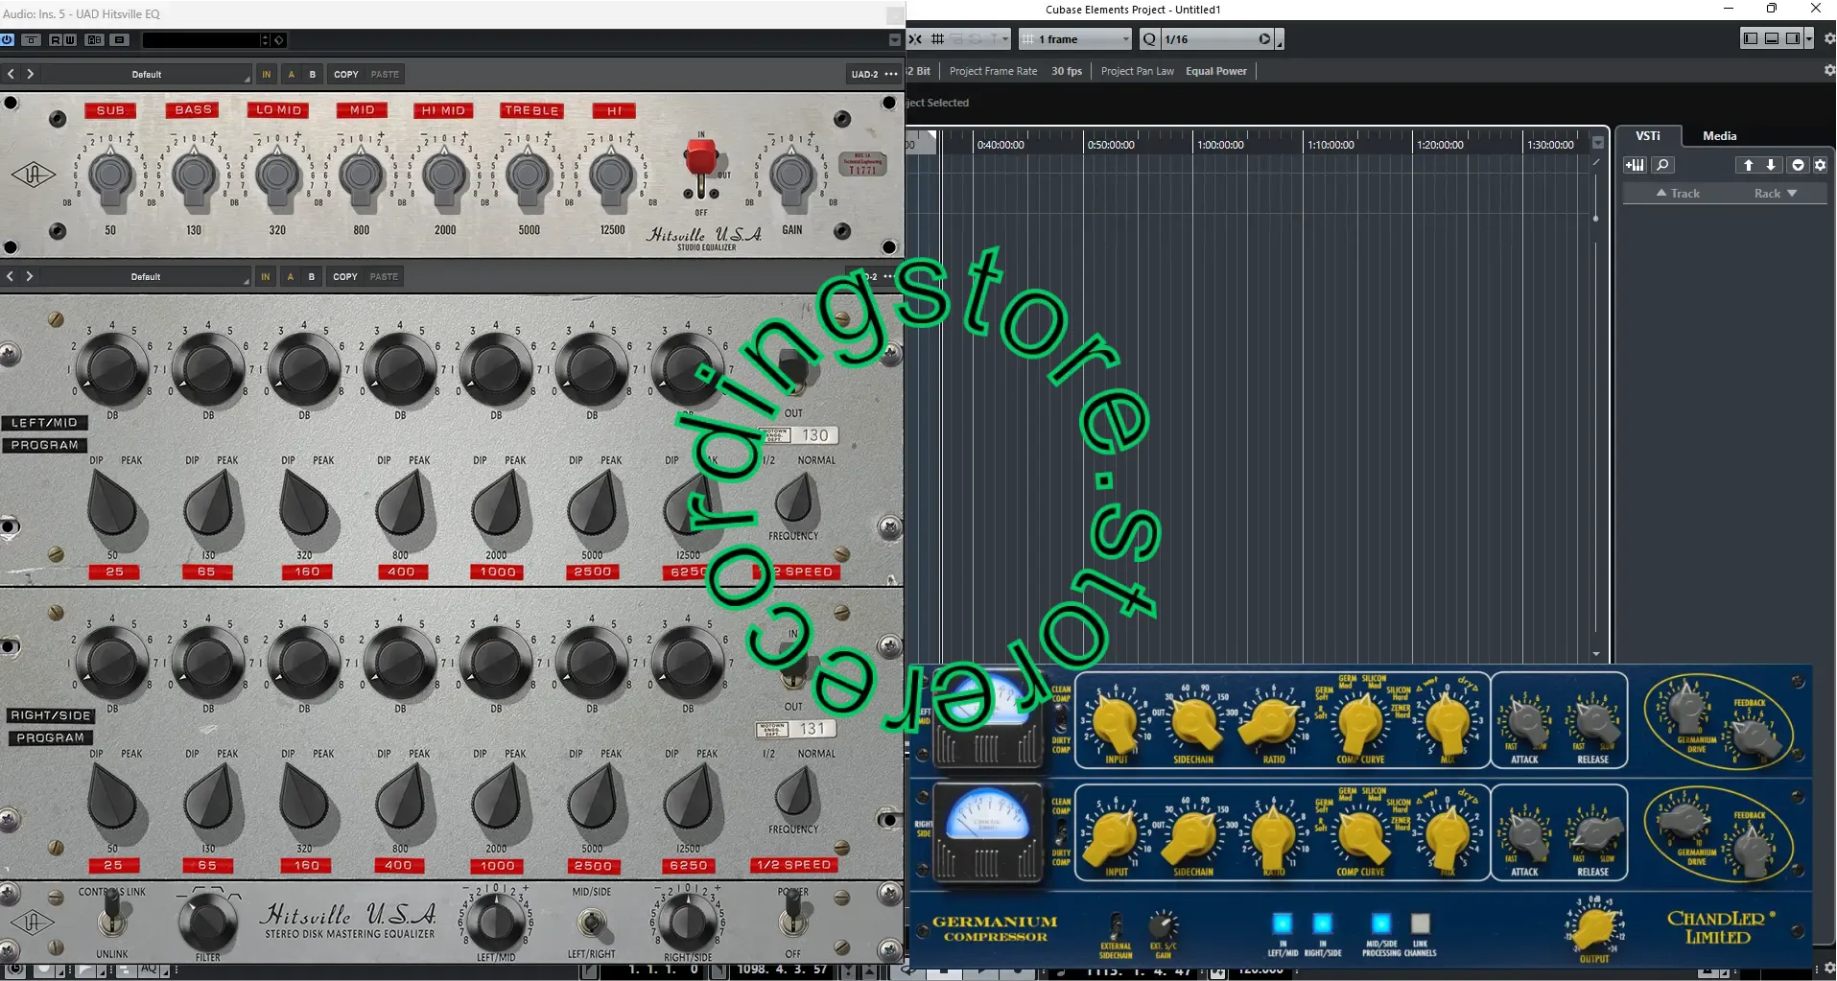Toggle LINK CHANNELS button on compressor
The width and height of the screenshot is (1837, 981).
tap(1421, 923)
